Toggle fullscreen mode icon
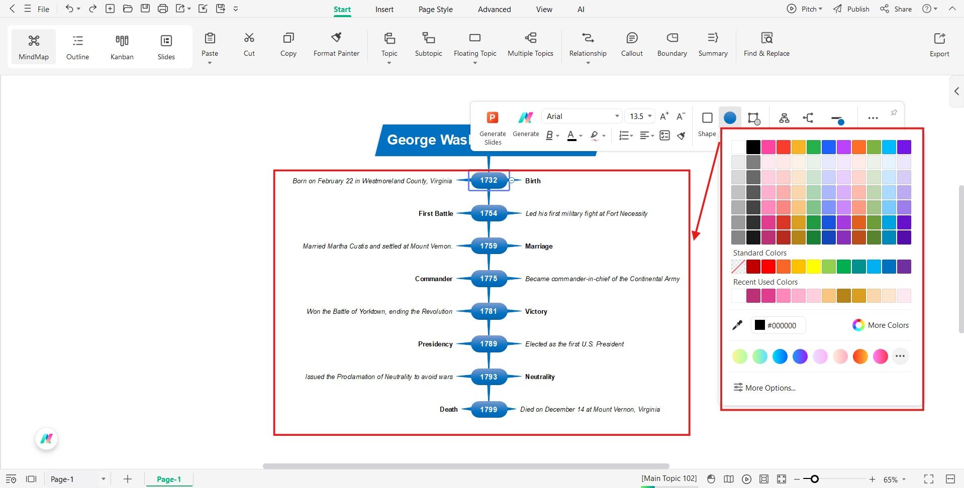 pyautogui.click(x=929, y=479)
